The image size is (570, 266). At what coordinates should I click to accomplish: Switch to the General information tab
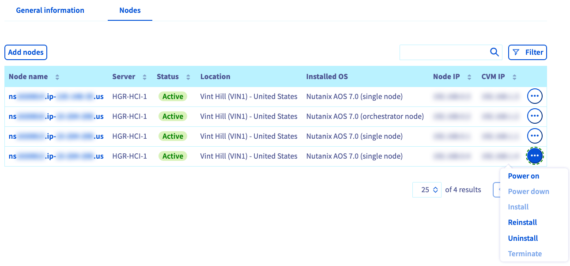(x=50, y=10)
